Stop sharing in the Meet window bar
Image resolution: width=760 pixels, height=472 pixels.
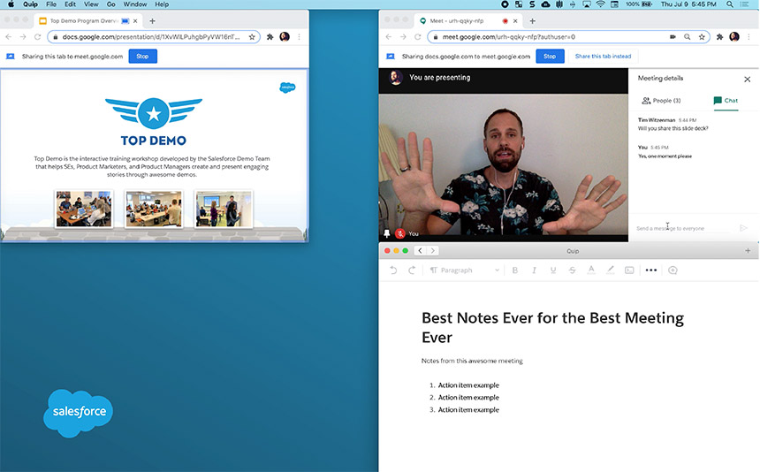click(550, 57)
